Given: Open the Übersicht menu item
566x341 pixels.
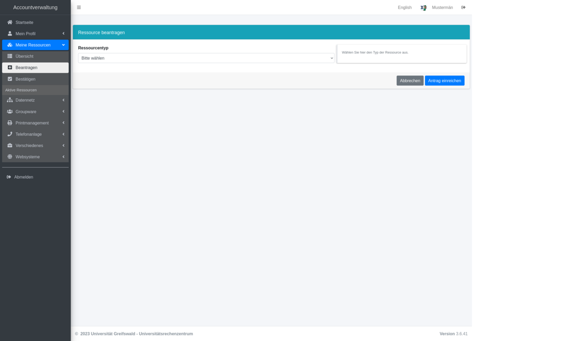Looking at the screenshot, I should click(x=25, y=56).
